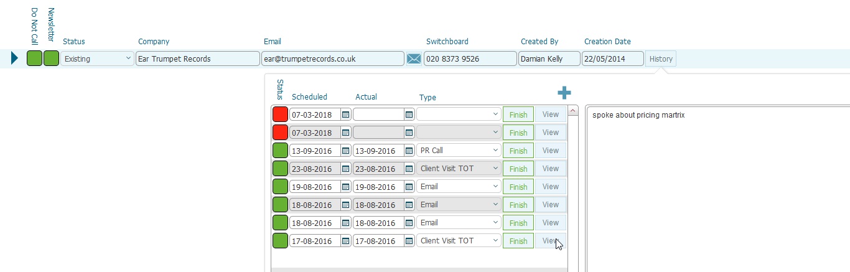The height and width of the screenshot is (272, 850).
Task: Click the envelope email icon
Action: 414,59
